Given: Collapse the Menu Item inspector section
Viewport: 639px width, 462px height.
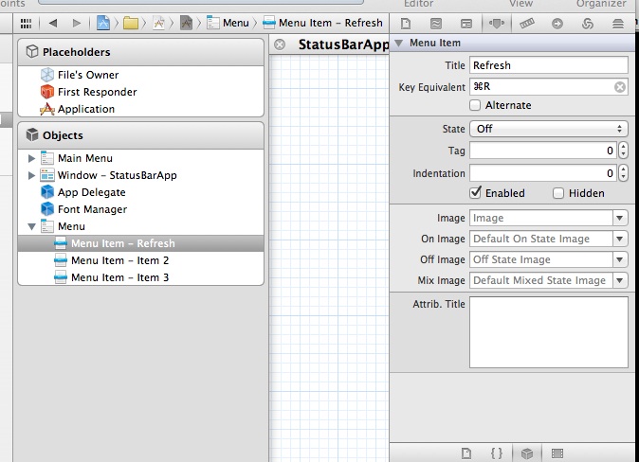Looking at the screenshot, I should pyautogui.click(x=398, y=43).
